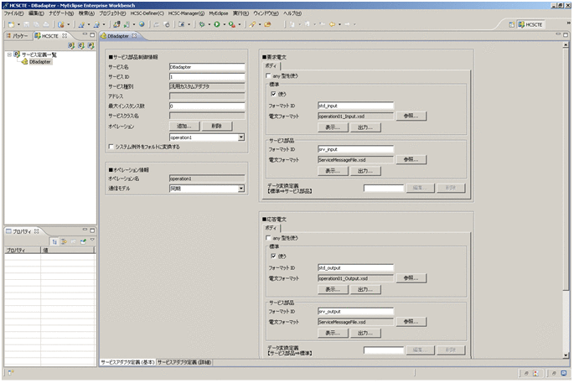Click the 追加... button for オペレーション
This screenshot has width=574, height=383.
coord(183,125)
